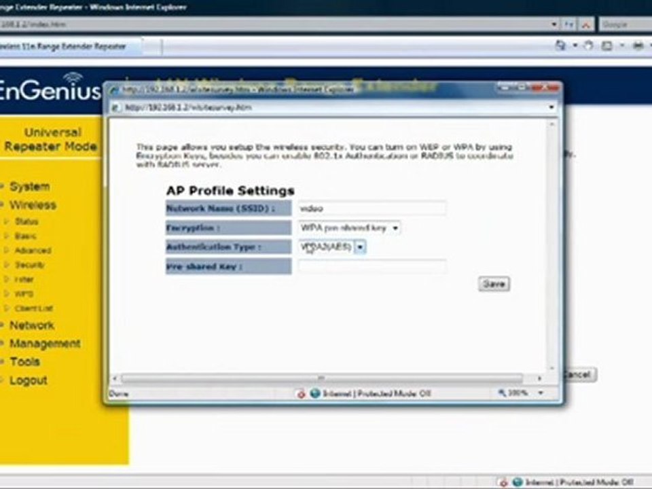
Task: Open the System menu in sidebar
Action: [29, 187]
